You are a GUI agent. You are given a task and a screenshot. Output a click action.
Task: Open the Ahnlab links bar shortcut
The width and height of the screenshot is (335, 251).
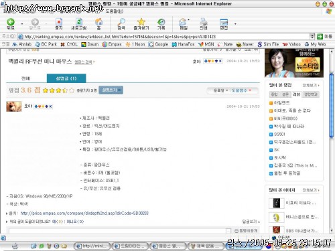point(22,44)
